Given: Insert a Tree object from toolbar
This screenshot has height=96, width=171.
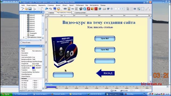Looking at the screenshot, I should (127, 9).
